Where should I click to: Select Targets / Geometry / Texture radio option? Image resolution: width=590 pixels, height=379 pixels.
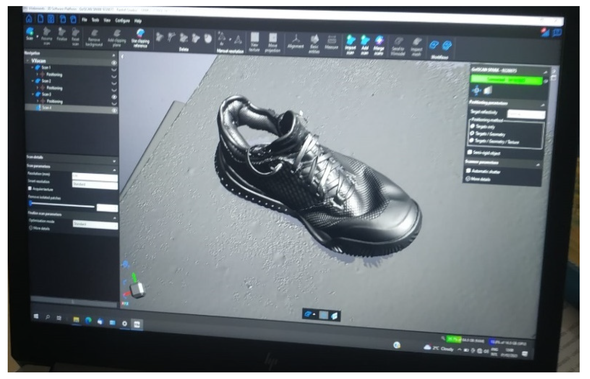click(472, 141)
